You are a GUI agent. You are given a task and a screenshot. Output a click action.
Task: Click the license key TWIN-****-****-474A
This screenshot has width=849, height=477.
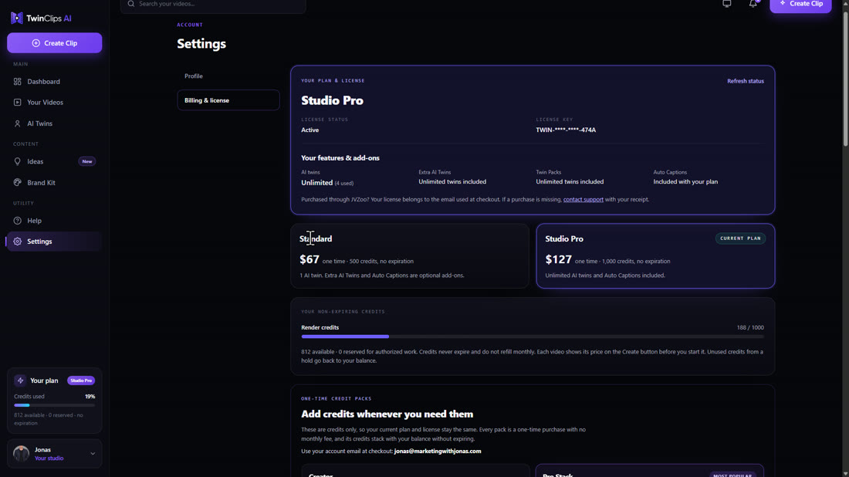tap(566, 130)
